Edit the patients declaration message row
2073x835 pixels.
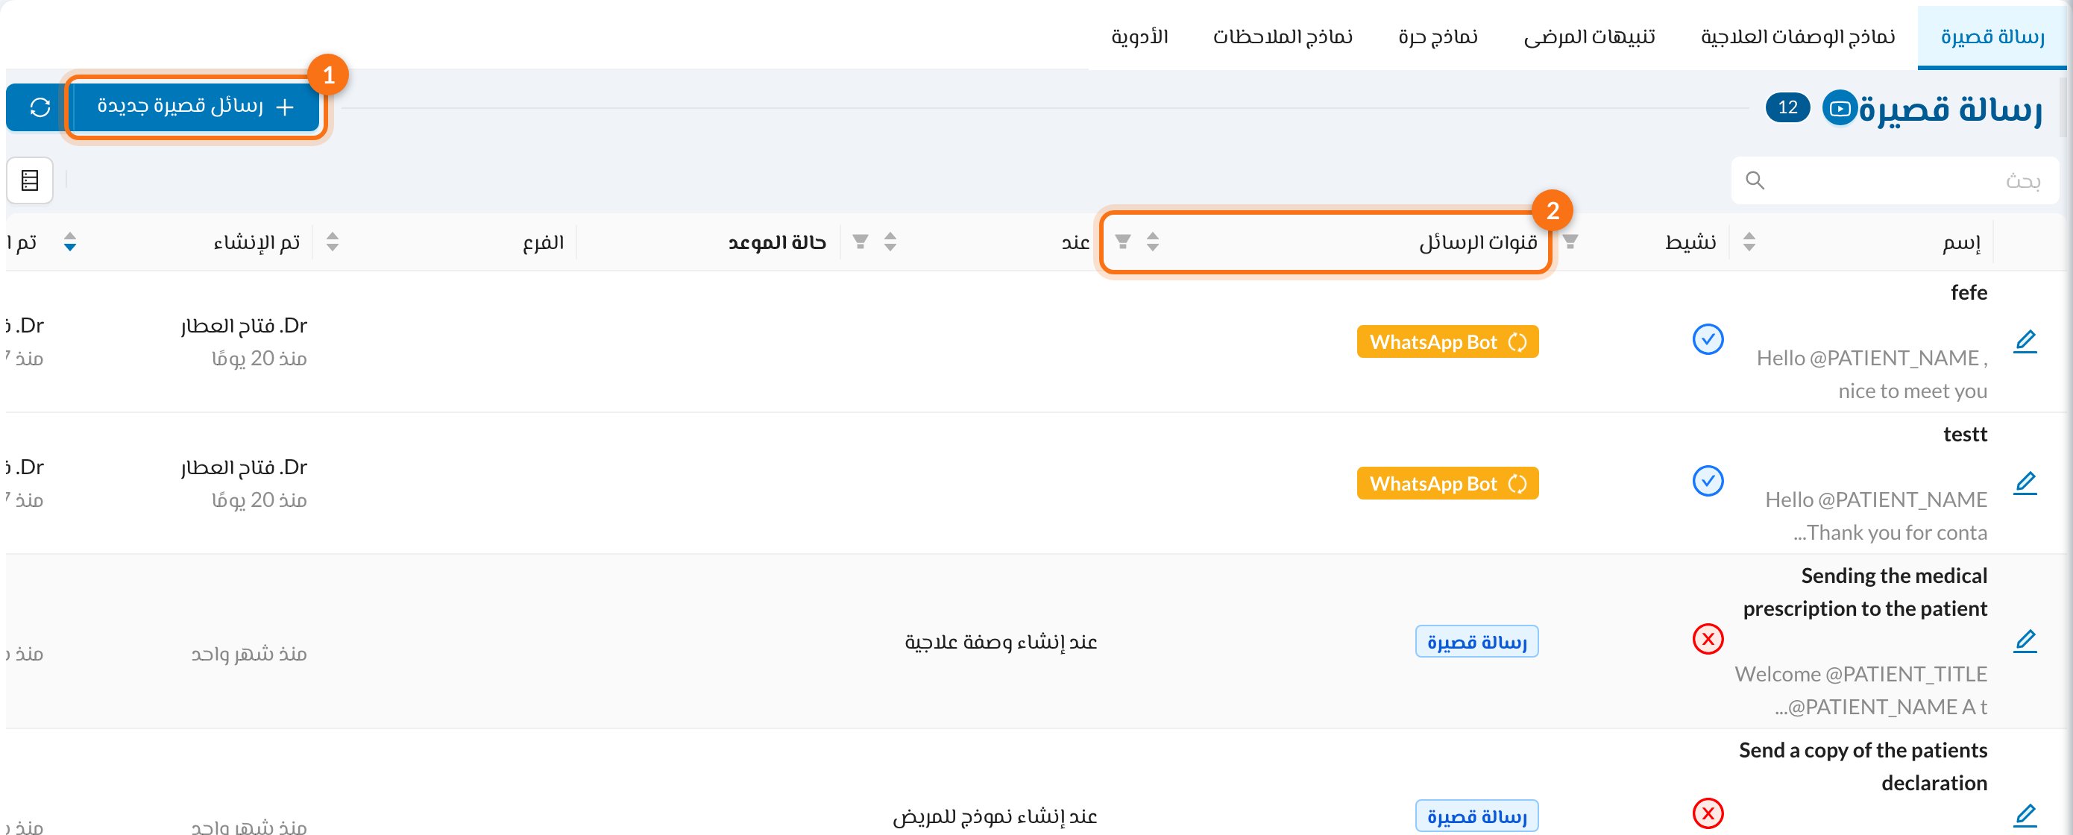click(2025, 816)
